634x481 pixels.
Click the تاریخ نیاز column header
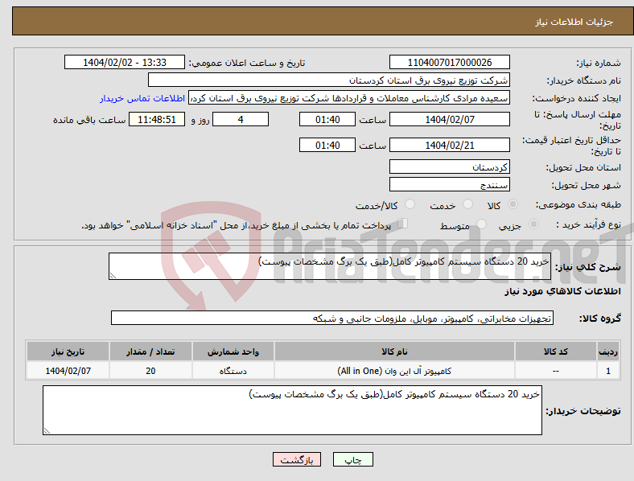[x=68, y=351]
